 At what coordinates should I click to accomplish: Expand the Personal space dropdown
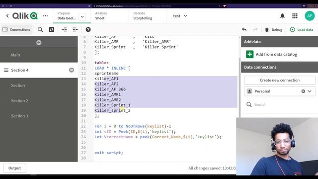[310, 91]
